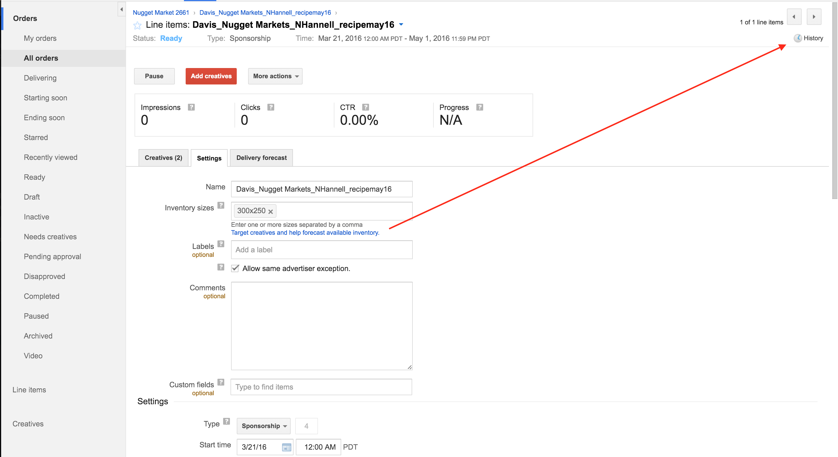
Task: Switch to the Creatives (2) tab
Action: coord(163,158)
